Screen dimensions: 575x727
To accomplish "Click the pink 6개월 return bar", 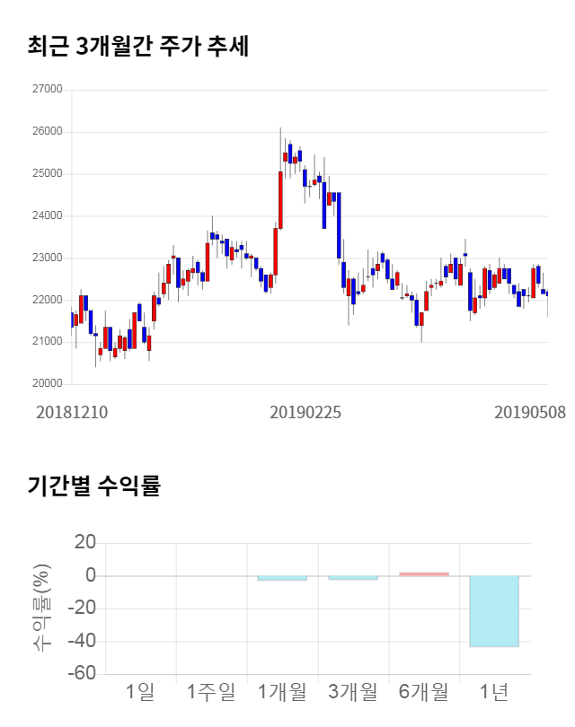I will tap(423, 574).
